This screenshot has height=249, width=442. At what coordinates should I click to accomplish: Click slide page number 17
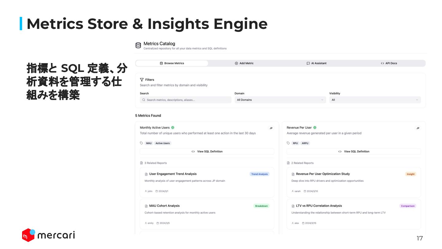click(420, 238)
